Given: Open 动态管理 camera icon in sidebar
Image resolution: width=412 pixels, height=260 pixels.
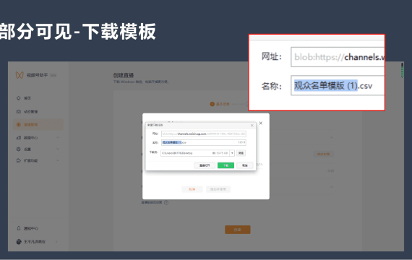Looking at the screenshot, I should [x=18, y=112].
